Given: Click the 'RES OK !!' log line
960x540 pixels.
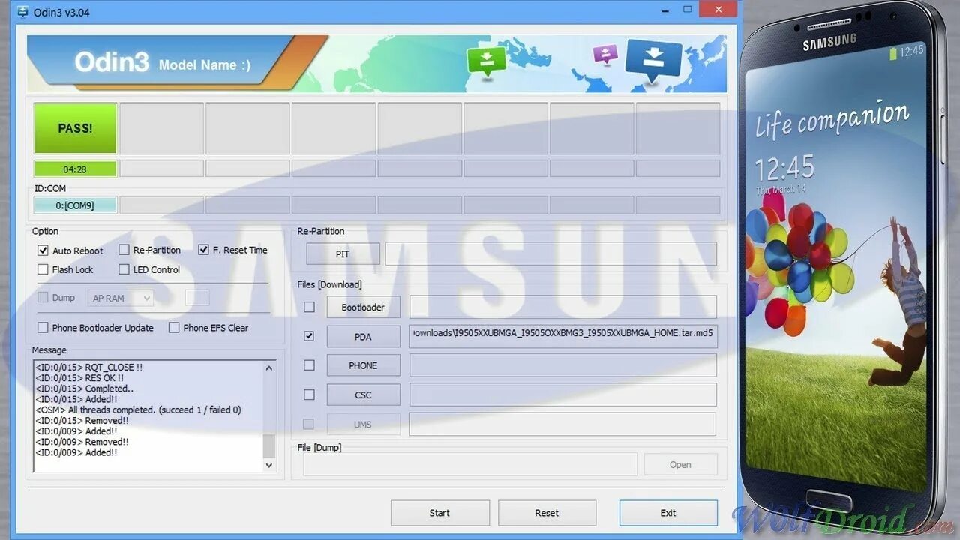Looking at the screenshot, I should point(79,378).
